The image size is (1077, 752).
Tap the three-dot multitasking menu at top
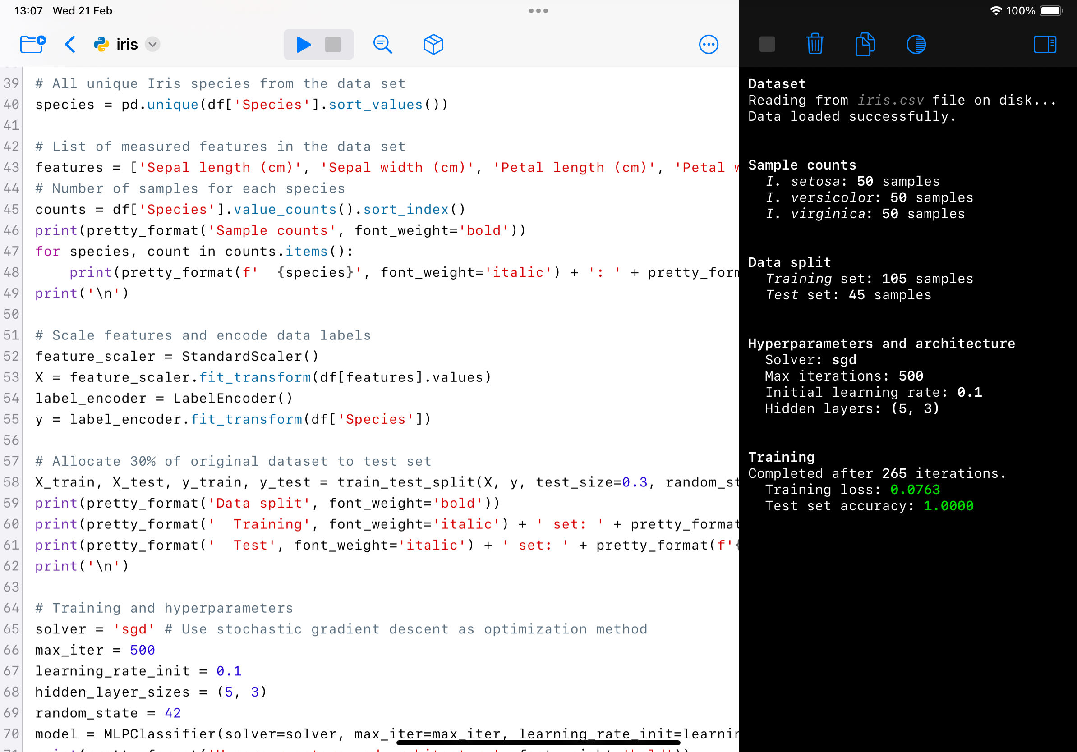[538, 11]
